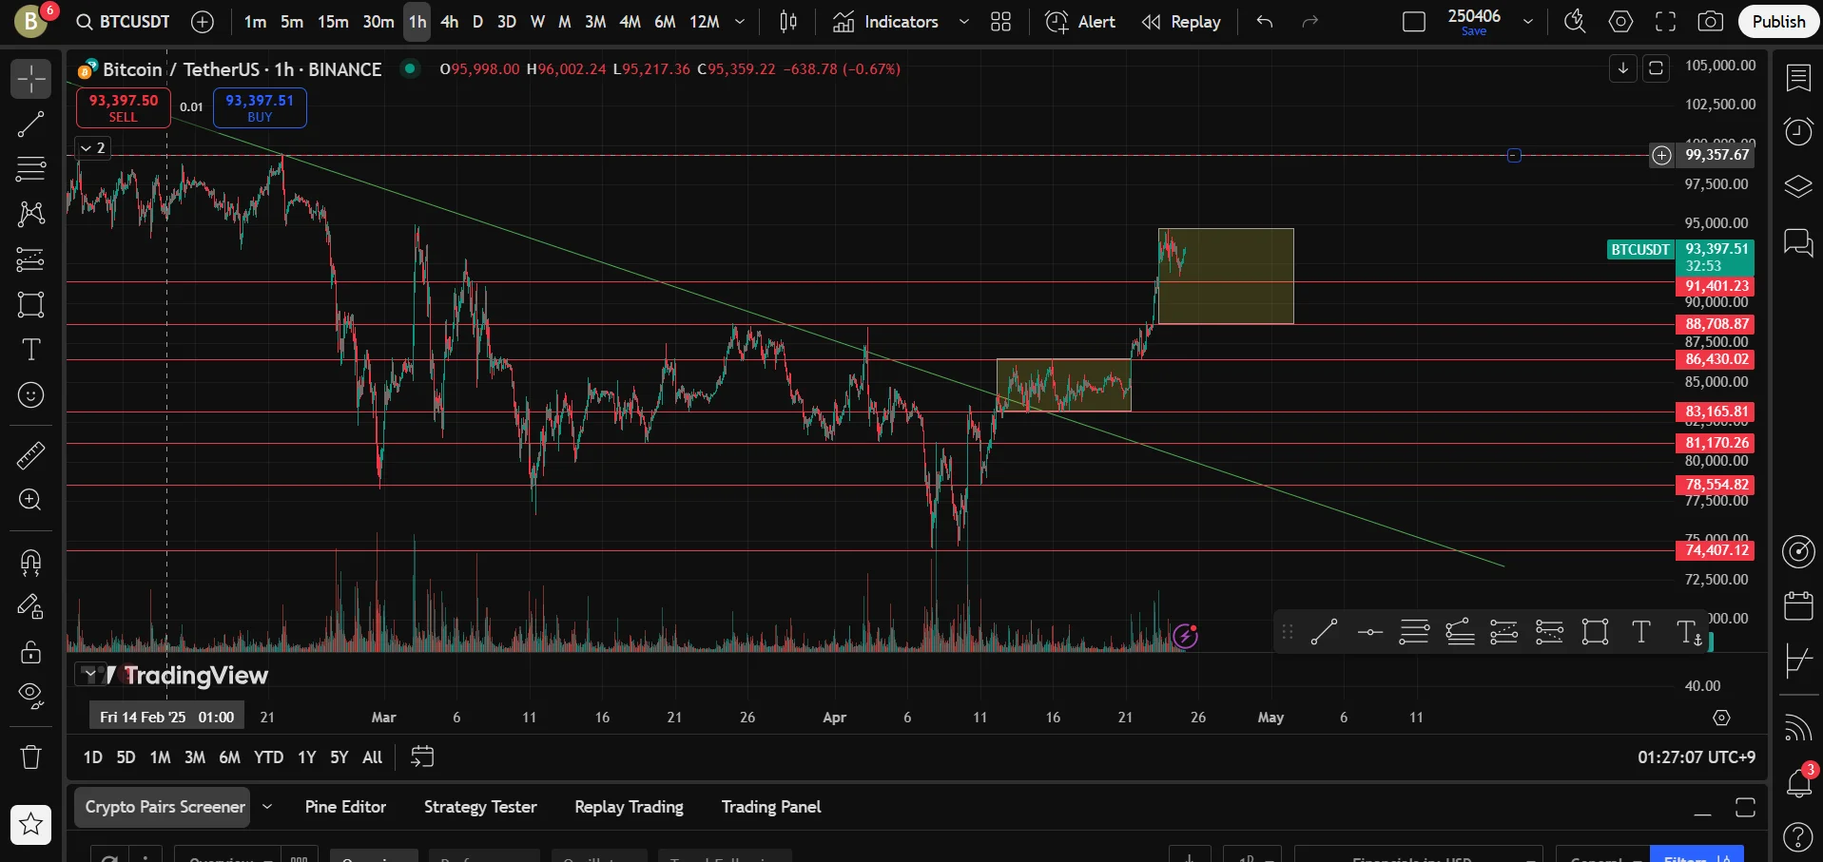1823x862 pixels.
Task: Open the chats panel icon
Action: click(1798, 242)
